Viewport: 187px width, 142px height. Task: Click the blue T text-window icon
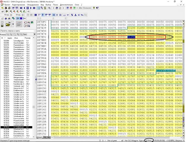pos(68,8)
